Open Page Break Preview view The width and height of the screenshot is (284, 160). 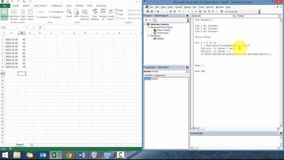(14, 15)
